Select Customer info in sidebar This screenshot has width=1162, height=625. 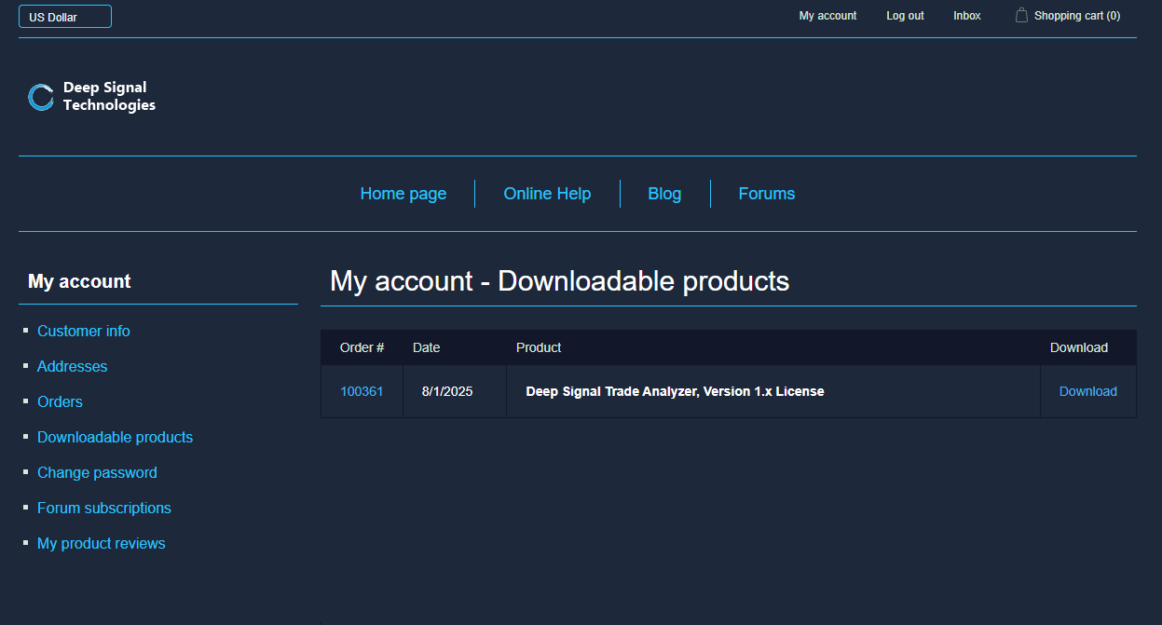coord(84,332)
